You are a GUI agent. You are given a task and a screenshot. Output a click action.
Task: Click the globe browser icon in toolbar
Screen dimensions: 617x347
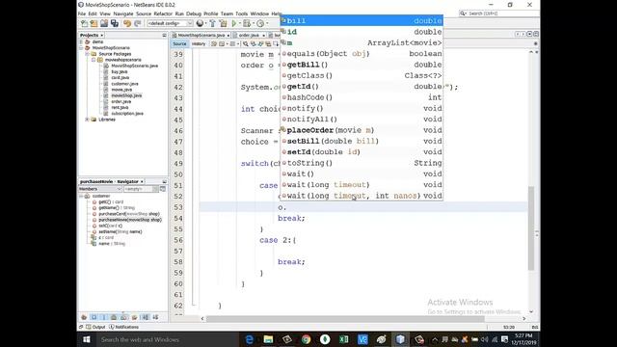coord(200,23)
